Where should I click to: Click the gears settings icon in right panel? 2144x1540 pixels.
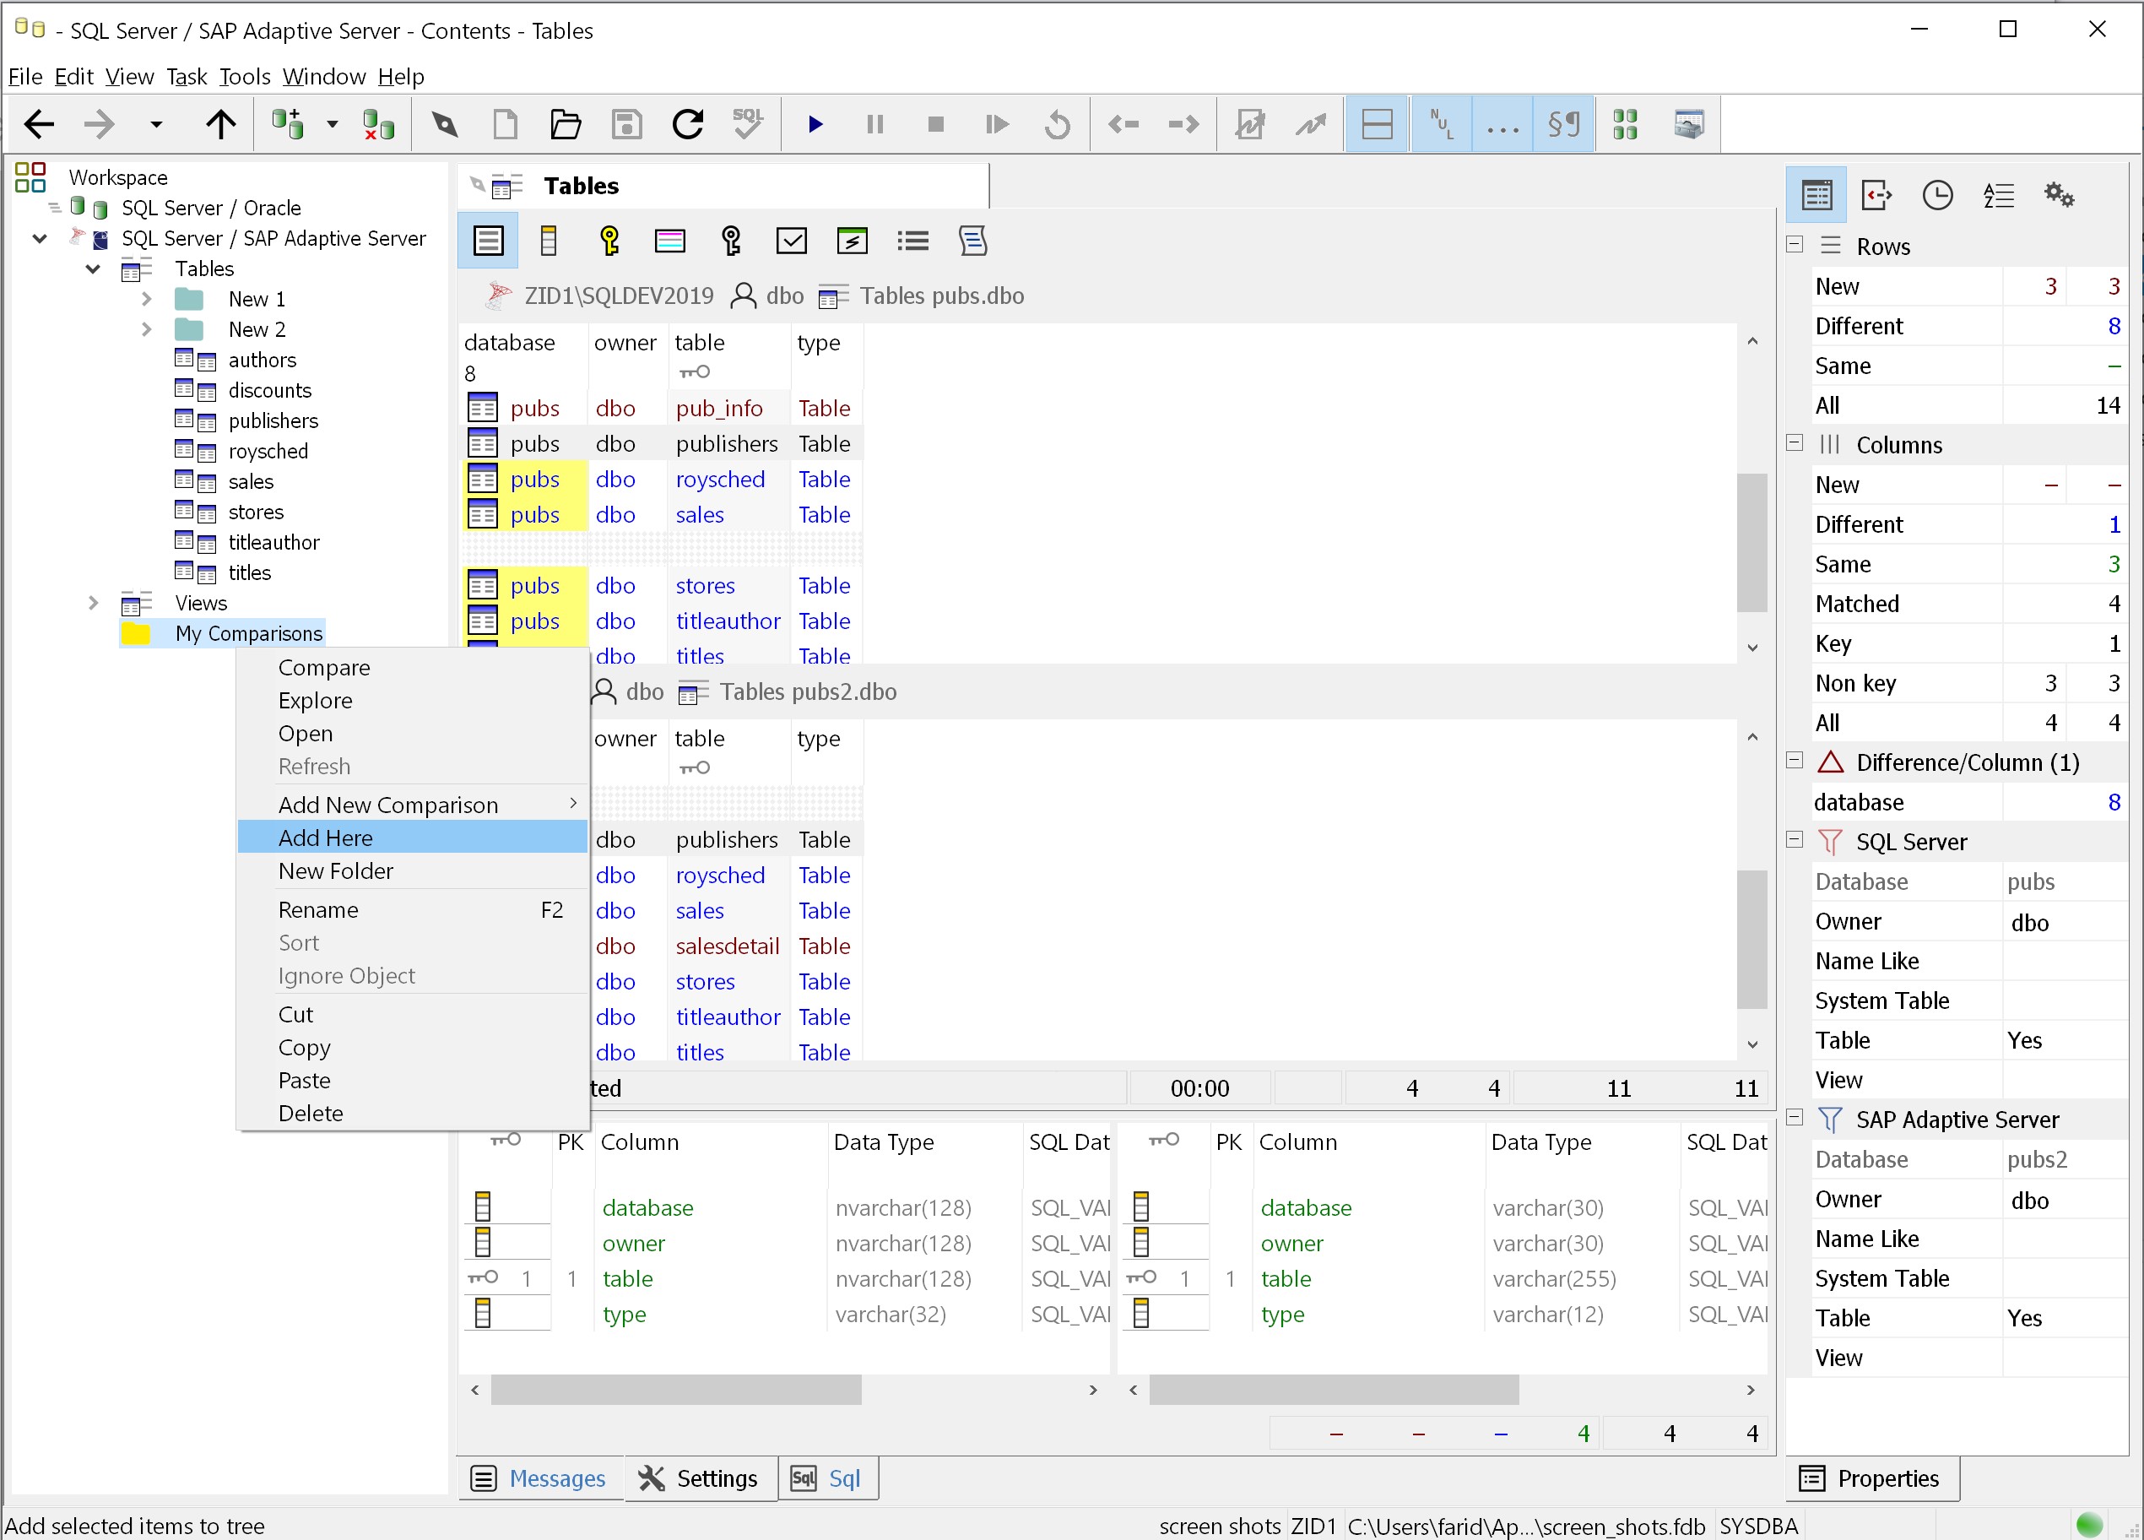click(x=2058, y=196)
